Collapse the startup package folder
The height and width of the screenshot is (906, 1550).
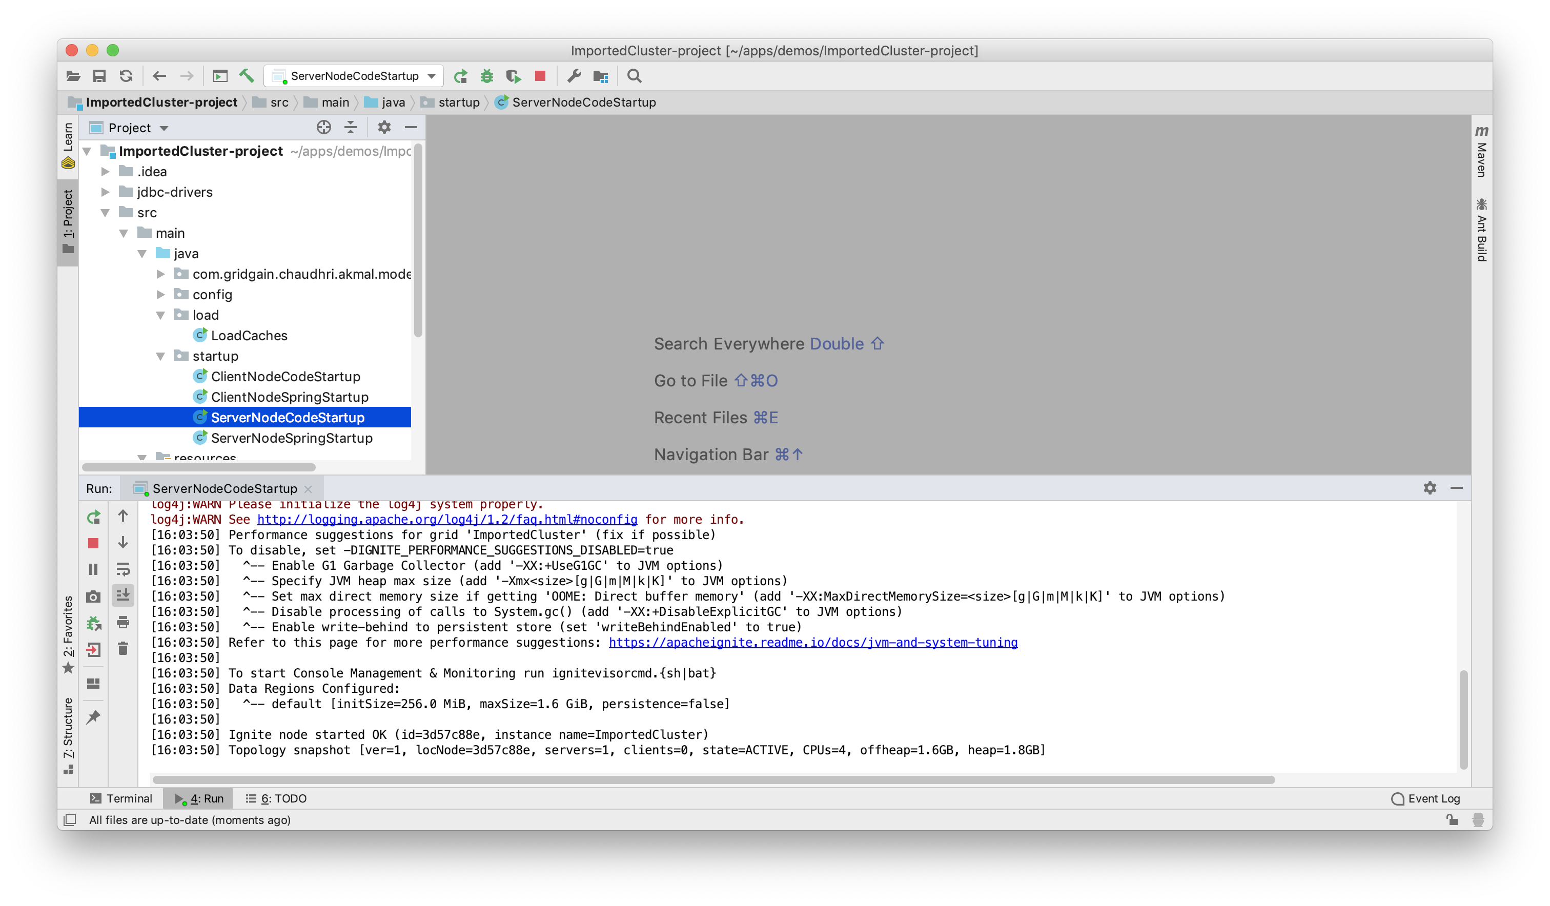point(160,356)
